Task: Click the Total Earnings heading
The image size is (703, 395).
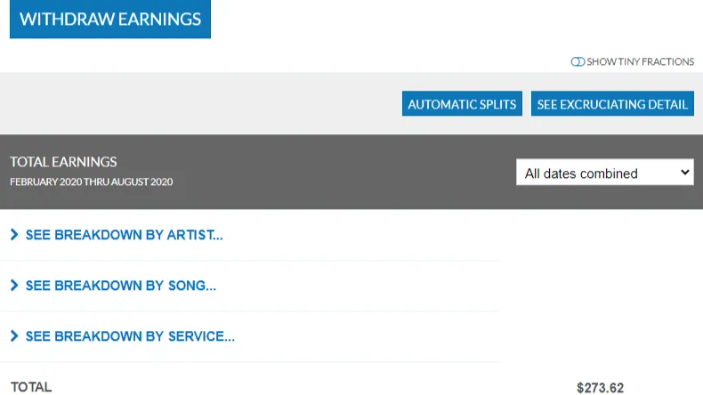Action: [x=64, y=162]
